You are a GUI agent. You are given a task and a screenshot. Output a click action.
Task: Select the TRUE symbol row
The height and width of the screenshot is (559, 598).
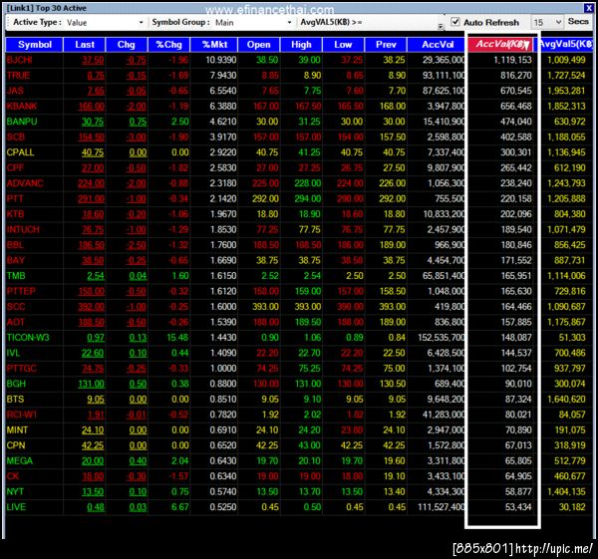[299, 76]
